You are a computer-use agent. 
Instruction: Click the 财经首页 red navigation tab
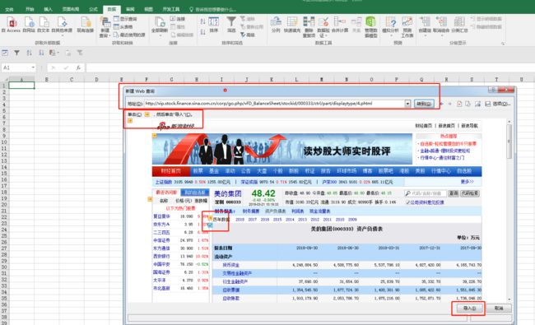tap(170, 171)
